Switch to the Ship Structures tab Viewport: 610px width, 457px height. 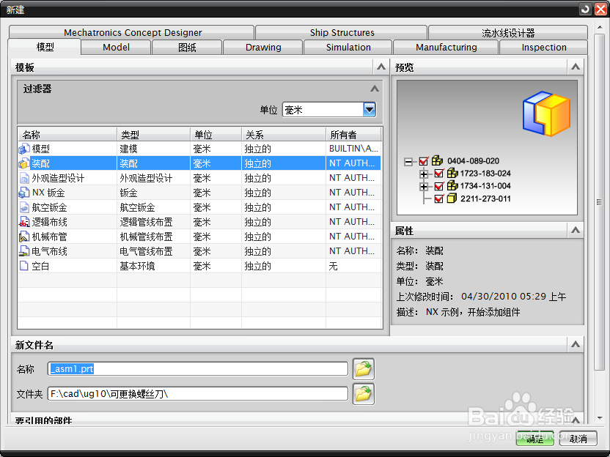pyautogui.click(x=341, y=32)
